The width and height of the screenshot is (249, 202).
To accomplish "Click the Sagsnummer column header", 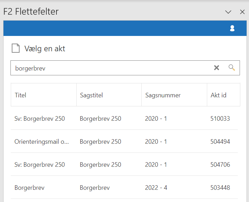I will (x=163, y=95).
